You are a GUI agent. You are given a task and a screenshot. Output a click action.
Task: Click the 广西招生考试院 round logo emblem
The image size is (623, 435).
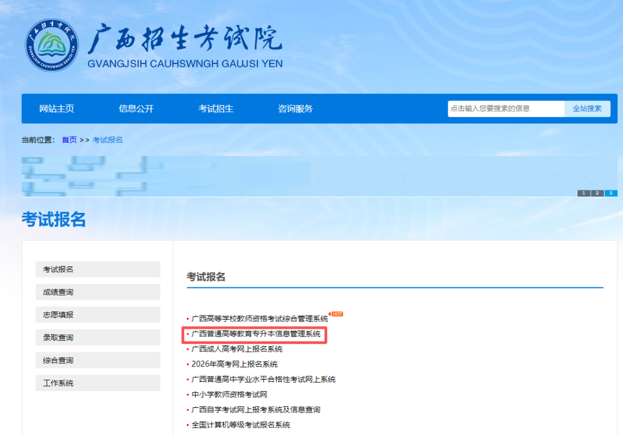click(x=52, y=45)
